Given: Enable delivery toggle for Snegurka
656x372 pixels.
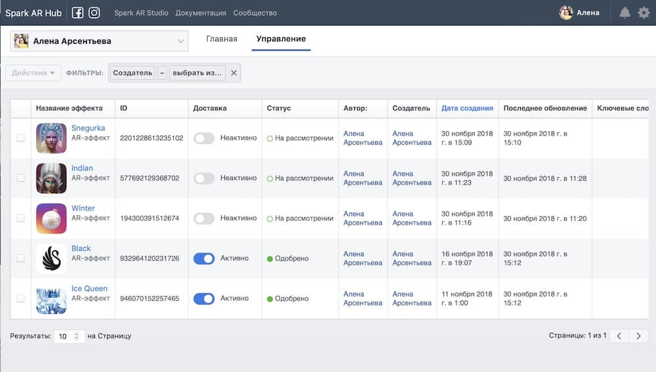Looking at the screenshot, I should (204, 138).
